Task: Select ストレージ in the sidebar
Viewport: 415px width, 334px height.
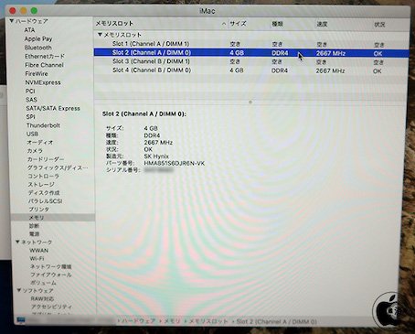Action: point(41,184)
